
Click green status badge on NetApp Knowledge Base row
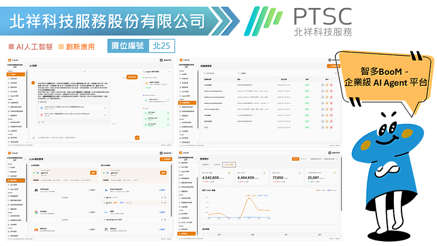point(307,103)
